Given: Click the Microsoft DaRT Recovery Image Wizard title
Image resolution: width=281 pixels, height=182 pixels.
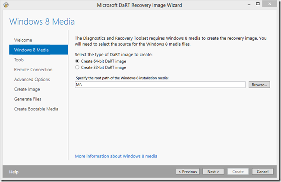Looking at the screenshot, I should coord(139,5).
